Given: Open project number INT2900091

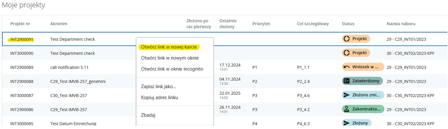Looking at the screenshot, I should pos(22,39).
